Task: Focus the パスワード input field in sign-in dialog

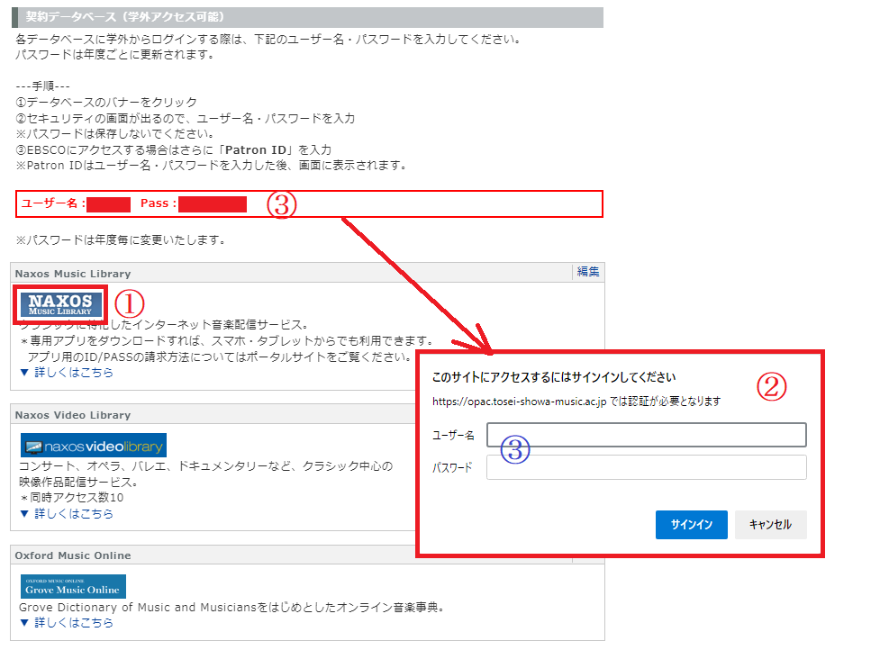Action: (647, 467)
